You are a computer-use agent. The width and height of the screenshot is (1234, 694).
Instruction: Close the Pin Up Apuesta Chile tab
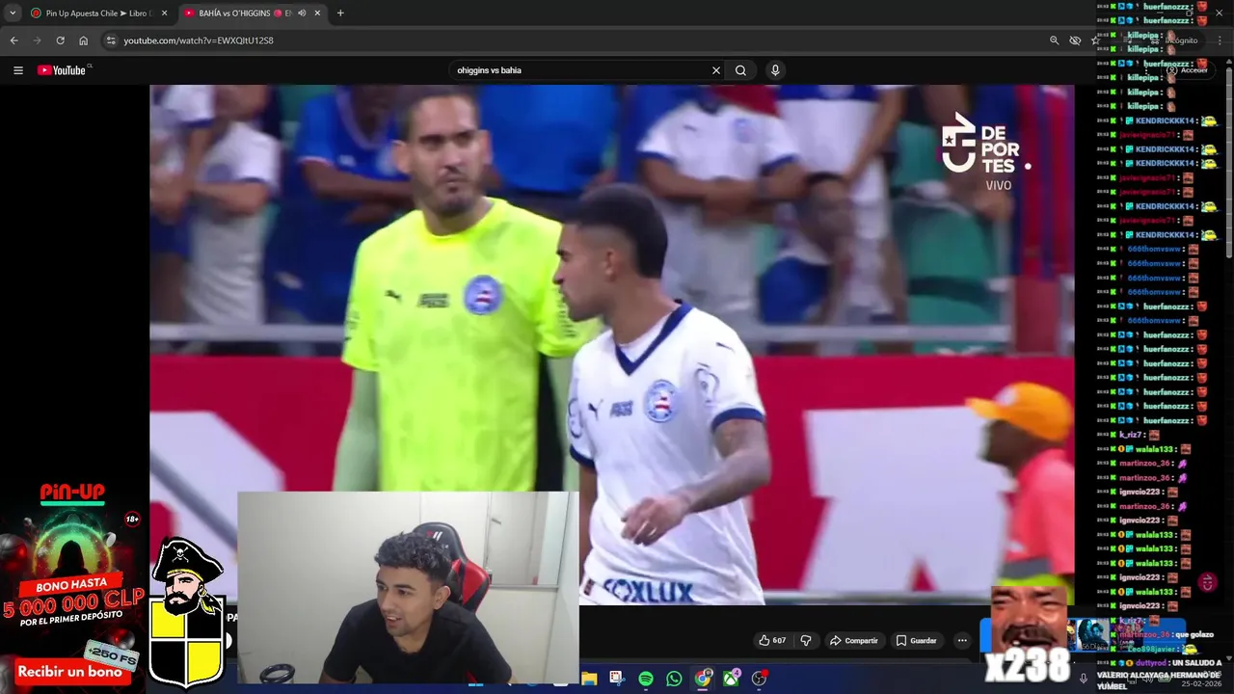pos(164,13)
